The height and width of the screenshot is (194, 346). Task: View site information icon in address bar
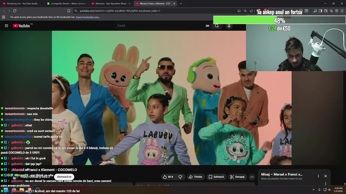point(76,11)
